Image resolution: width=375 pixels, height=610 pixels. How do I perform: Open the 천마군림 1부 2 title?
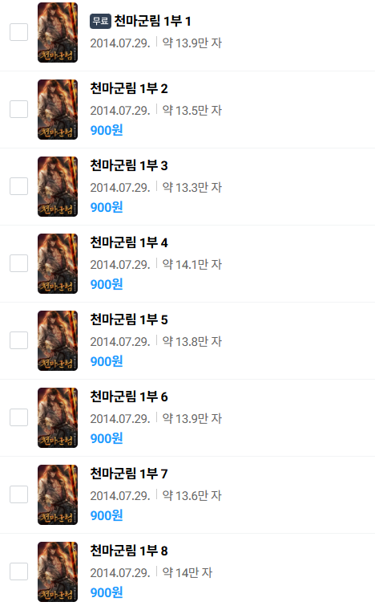coord(129,88)
